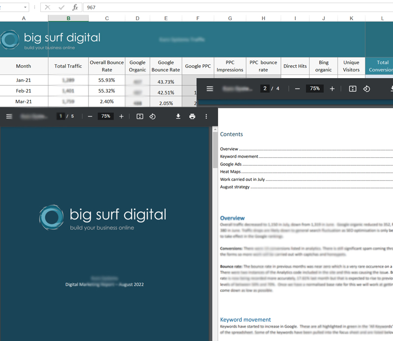Open more actions menu in 5-page PDF viewer

tap(206, 116)
